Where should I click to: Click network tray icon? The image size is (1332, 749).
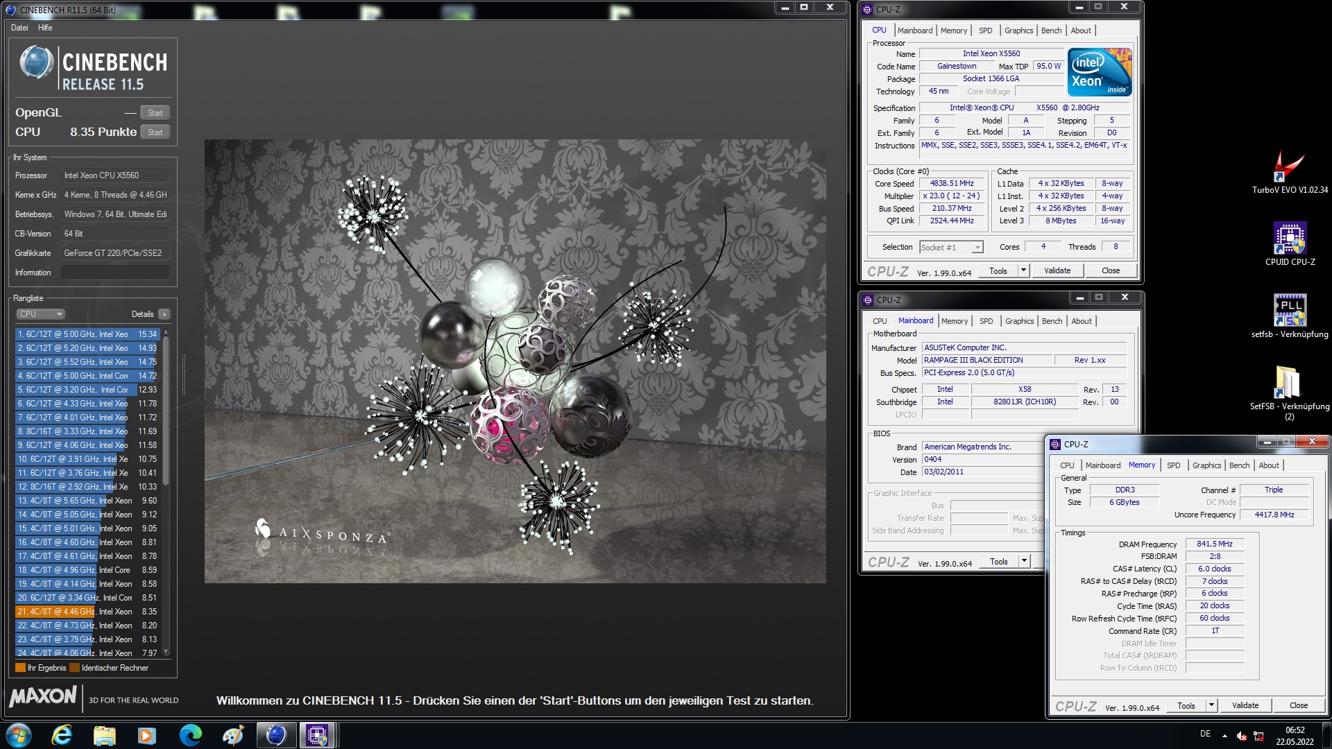point(1258,735)
